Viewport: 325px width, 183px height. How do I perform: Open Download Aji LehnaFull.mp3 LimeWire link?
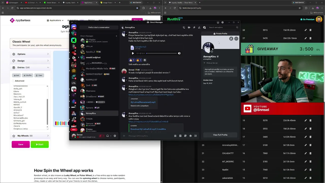click(x=148, y=129)
